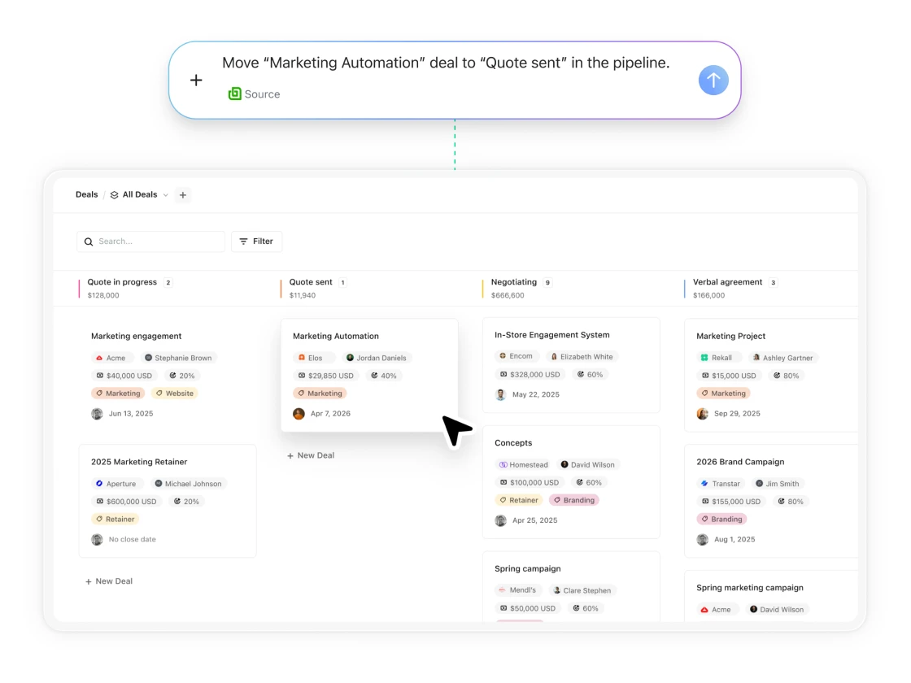Click the $600,000 USD value chip

click(x=126, y=501)
